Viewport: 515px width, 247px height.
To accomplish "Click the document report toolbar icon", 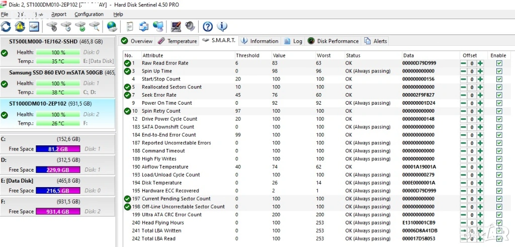I will (x=130, y=27).
